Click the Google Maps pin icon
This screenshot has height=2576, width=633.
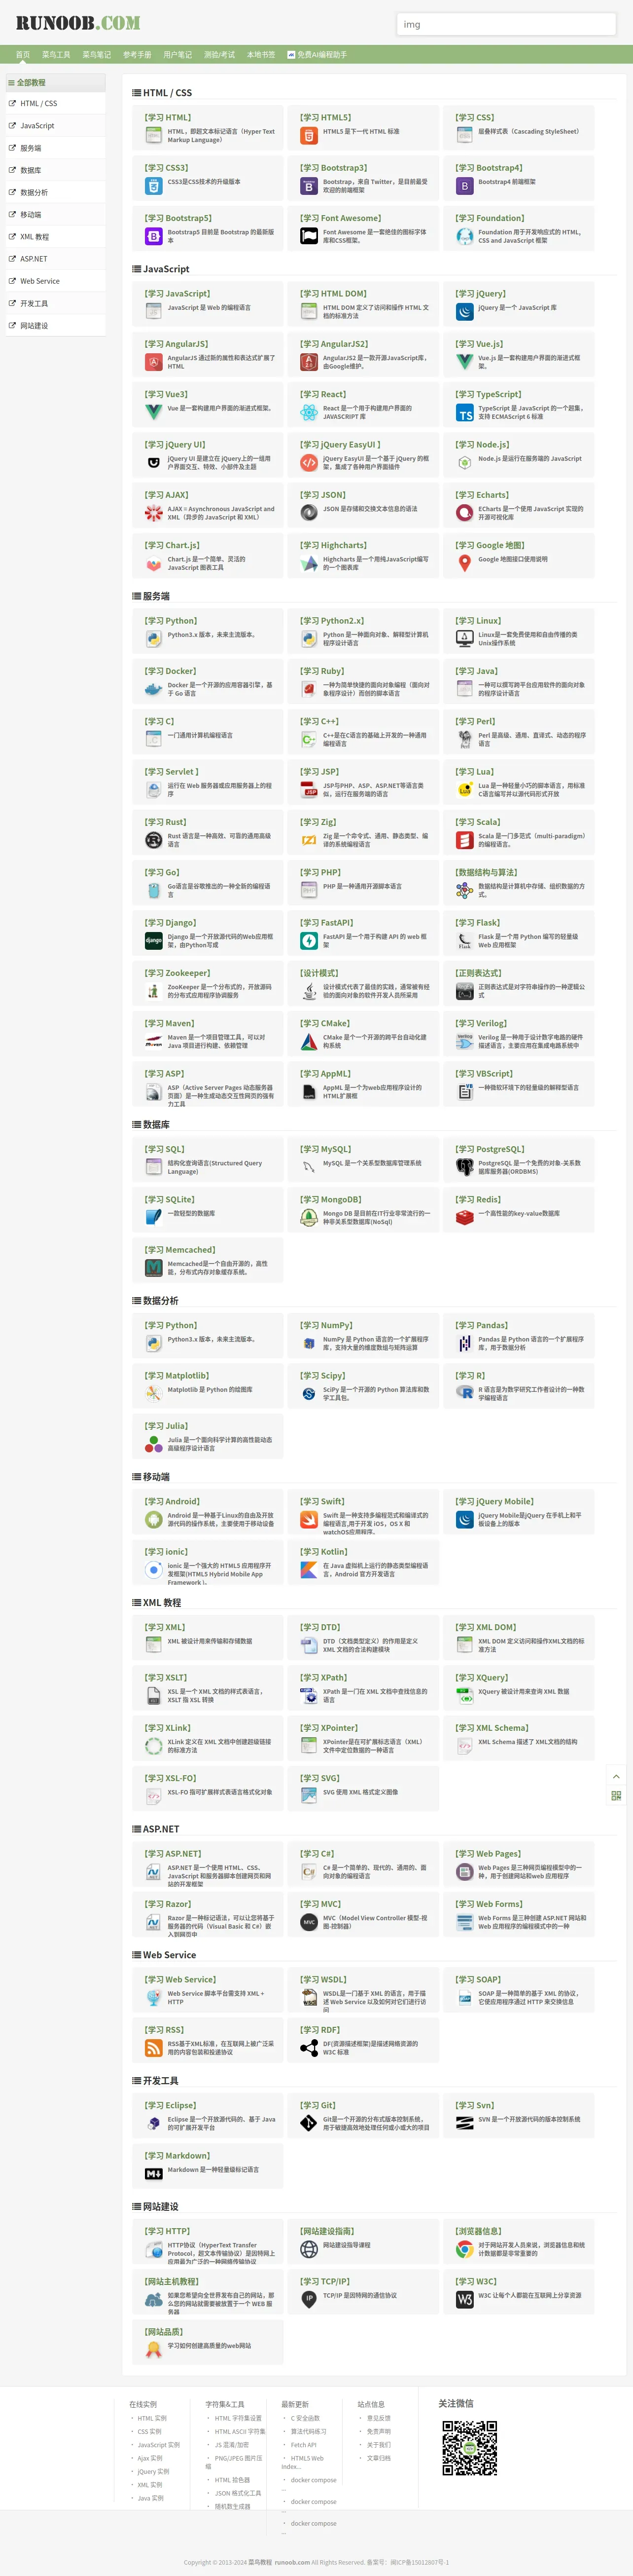(464, 563)
